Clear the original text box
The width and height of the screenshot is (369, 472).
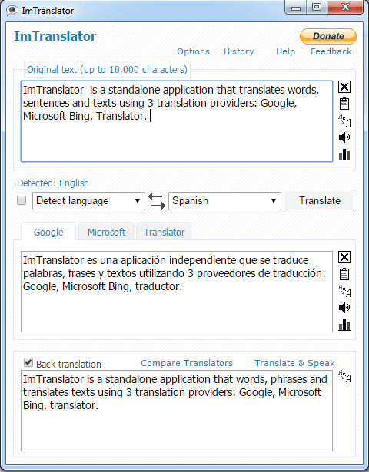[x=344, y=87]
